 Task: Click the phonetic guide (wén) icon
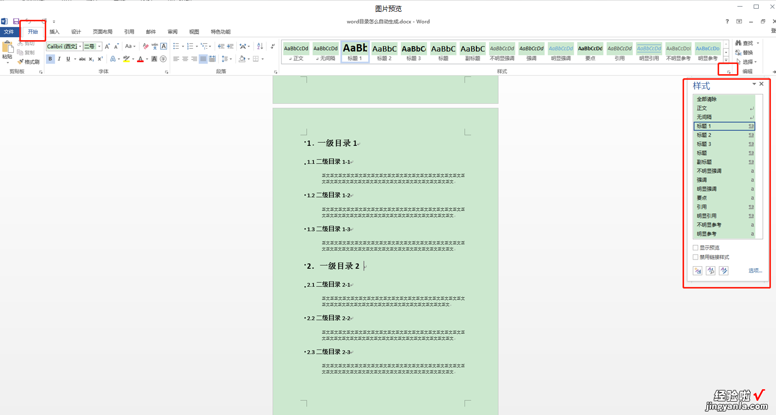pyautogui.click(x=154, y=46)
